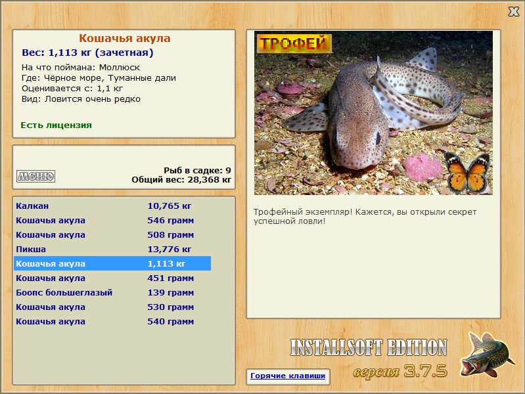Click the butterfly icon on fish photo

pyautogui.click(x=467, y=173)
